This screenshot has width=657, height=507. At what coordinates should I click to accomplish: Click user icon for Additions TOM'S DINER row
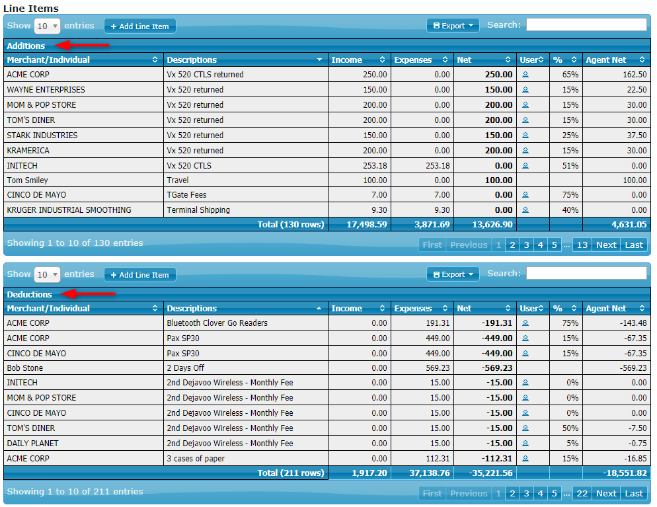pyautogui.click(x=525, y=120)
